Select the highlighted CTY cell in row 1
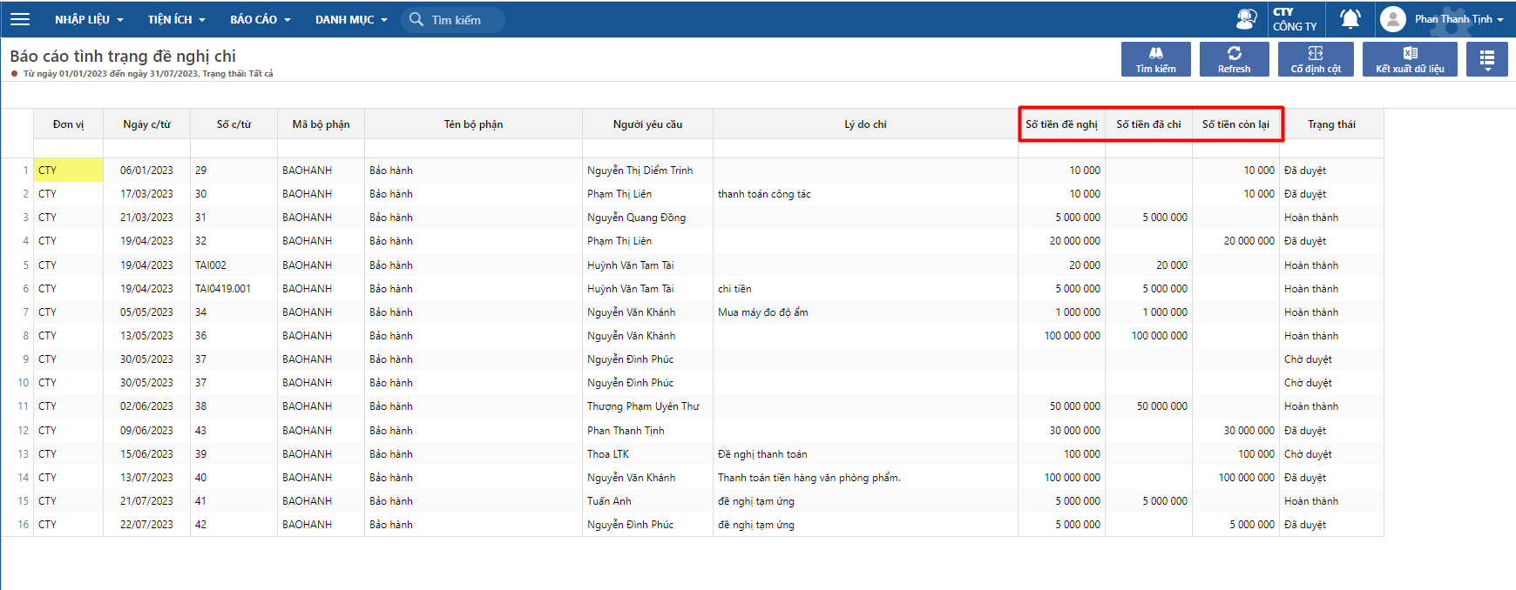This screenshot has height=590, width=1516. tap(68, 171)
